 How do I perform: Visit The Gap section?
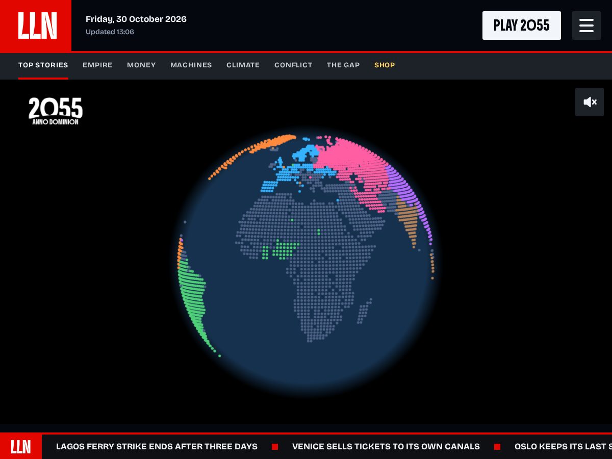343,65
